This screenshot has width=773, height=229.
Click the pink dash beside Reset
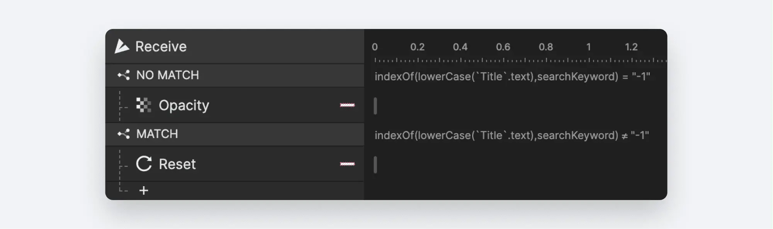(x=347, y=164)
